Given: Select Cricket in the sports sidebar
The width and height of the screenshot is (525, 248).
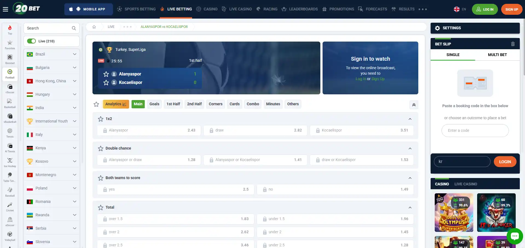Looking at the screenshot, I should pos(10,207).
